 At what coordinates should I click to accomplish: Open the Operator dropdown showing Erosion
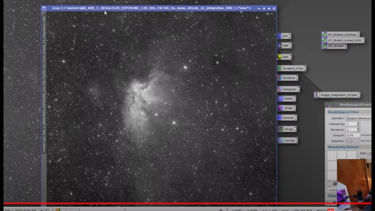[359, 118]
